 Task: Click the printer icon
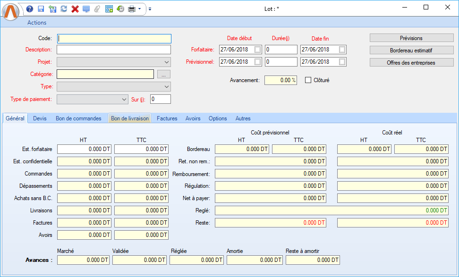tap(132, 8)
